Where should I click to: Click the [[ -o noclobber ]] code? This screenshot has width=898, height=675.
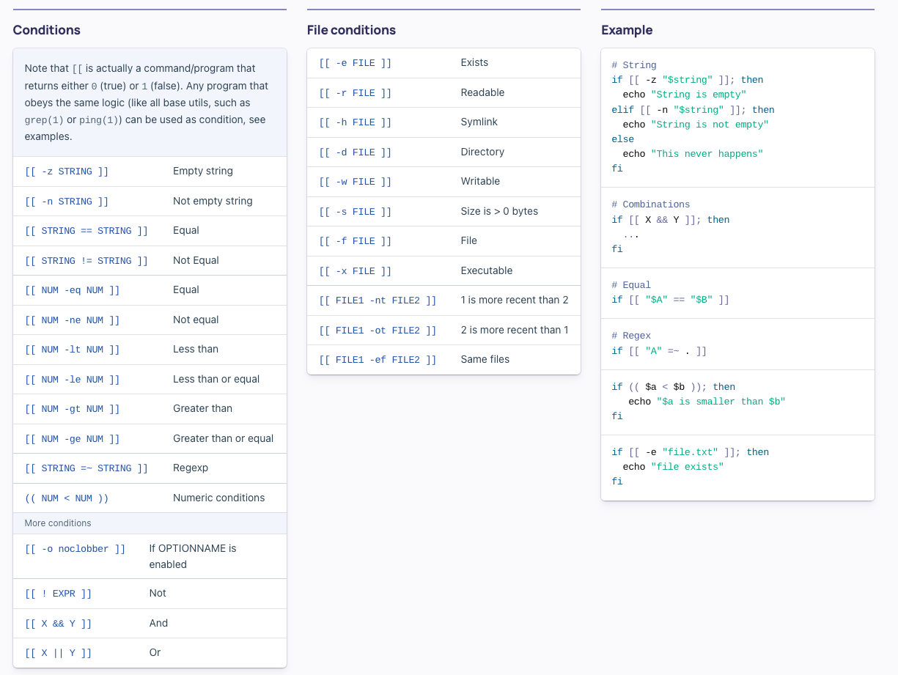76,549
